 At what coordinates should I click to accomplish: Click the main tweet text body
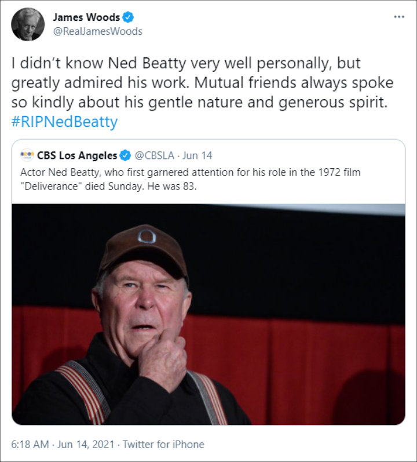point(202,82)
